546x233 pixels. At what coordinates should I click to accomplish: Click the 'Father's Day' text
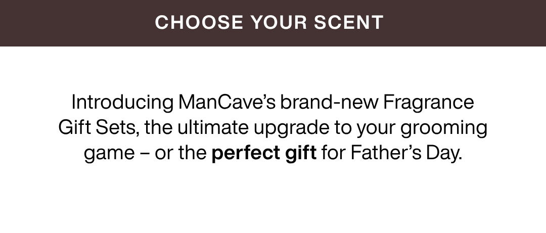pyautogui.click(x=406, y=153)
